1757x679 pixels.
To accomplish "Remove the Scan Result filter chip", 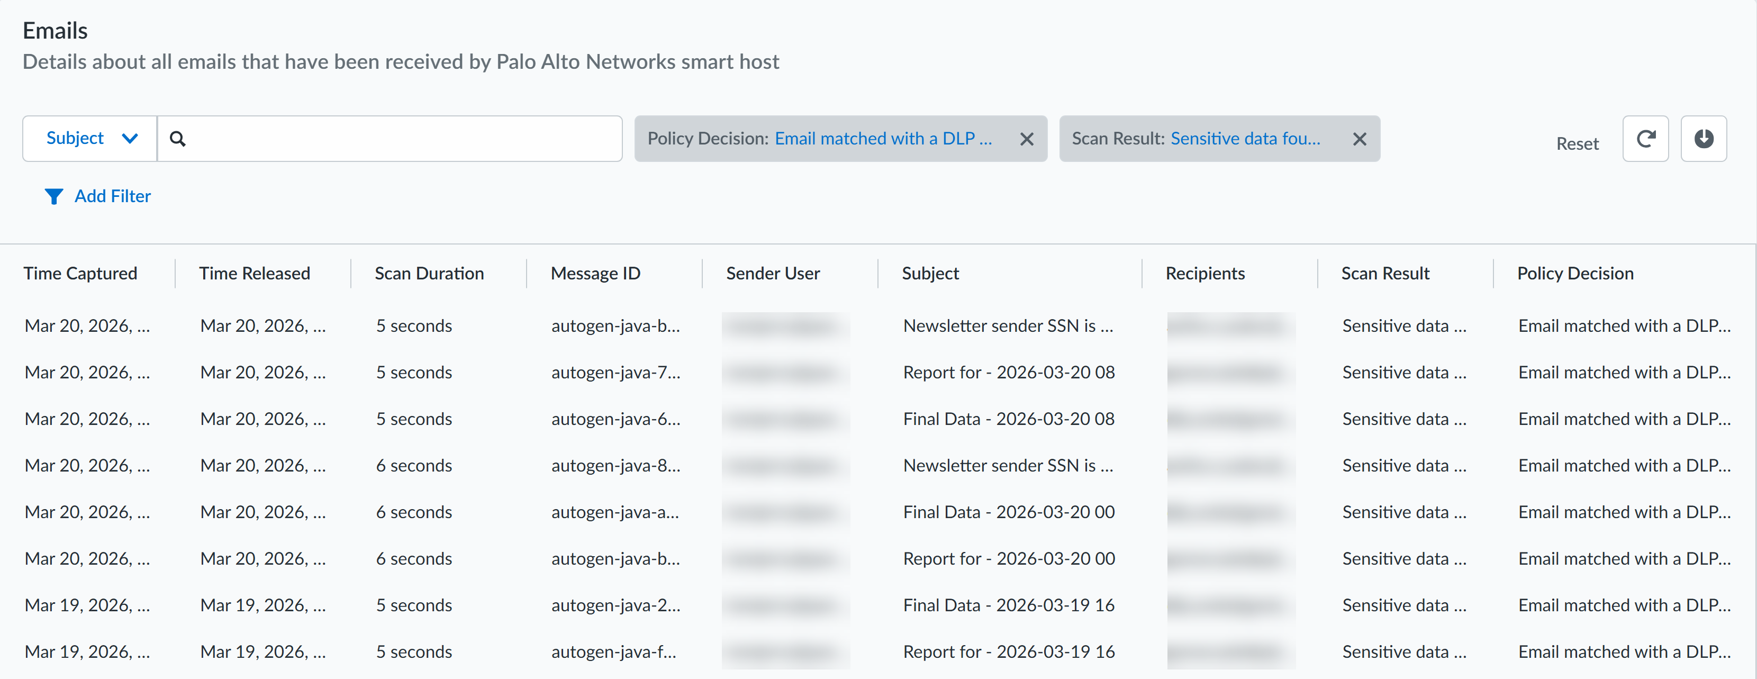I will pos(1358,139).
